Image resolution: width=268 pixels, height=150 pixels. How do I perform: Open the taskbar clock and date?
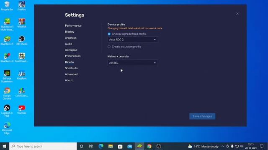coord(251,146)
